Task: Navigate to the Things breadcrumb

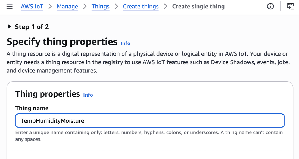Action: click(101, 7)
